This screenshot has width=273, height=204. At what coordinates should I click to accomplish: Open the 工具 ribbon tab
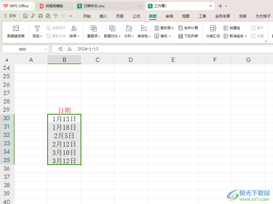[x=202, y=16]
